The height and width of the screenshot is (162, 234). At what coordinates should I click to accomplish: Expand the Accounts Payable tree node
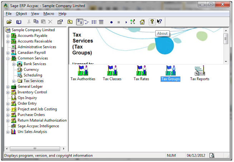[x=8, y=36]
